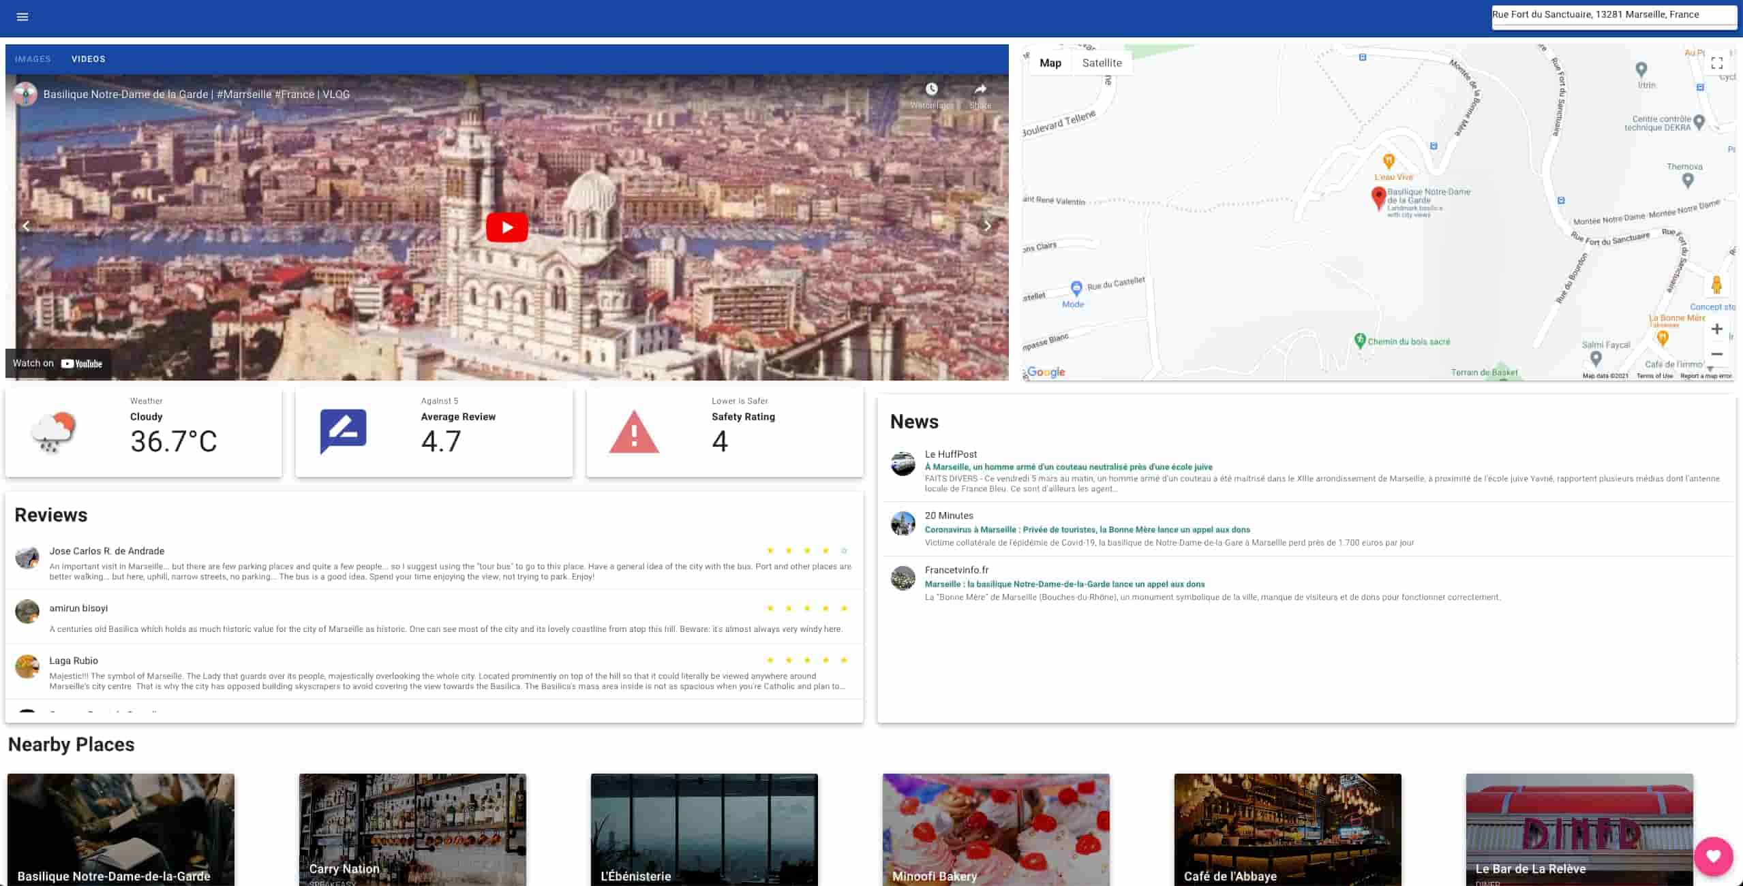This screenshot has width=1743, height=886.
Task: Zoom in on the map
Action: point(1716,330)
